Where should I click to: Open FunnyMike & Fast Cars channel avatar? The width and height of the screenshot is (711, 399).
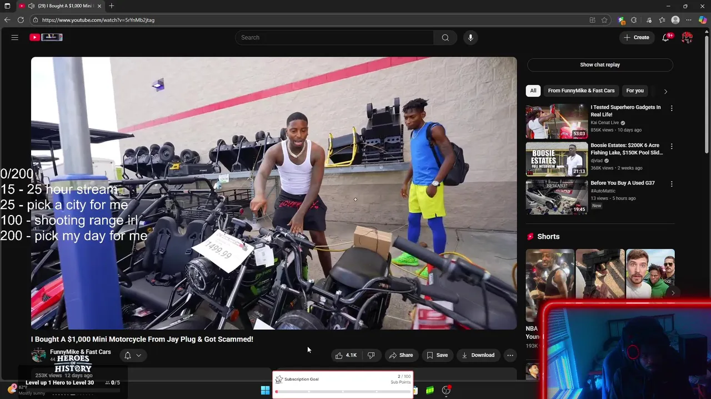(38, 355)
